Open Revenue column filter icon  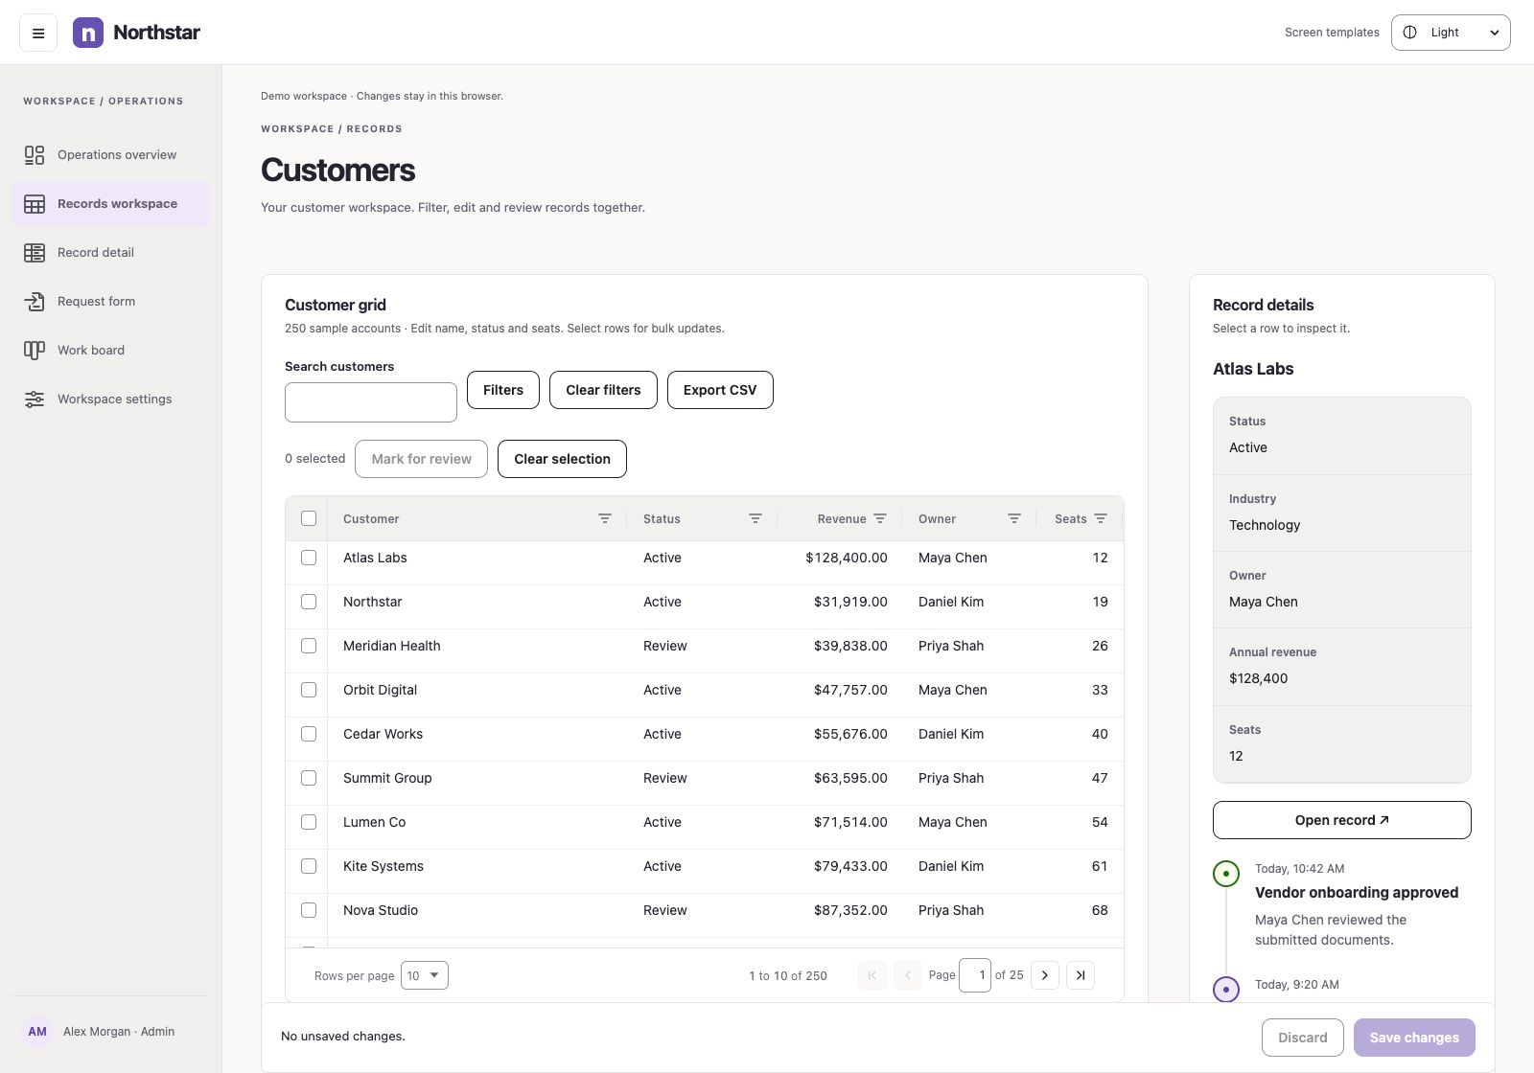click(x=880, y=518)
